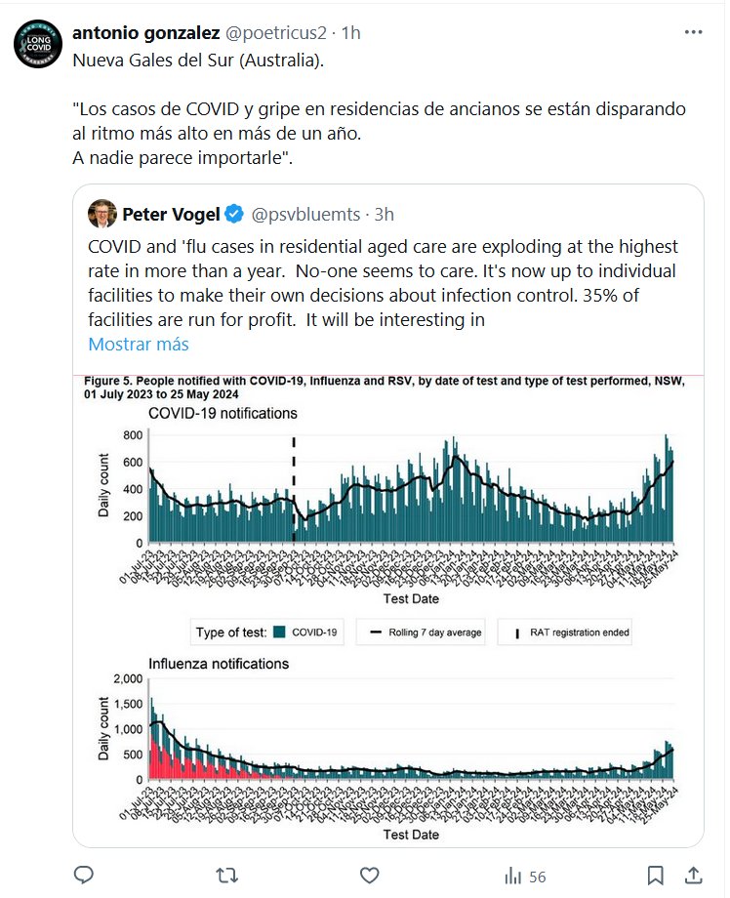Open Peter Vogel's profile name

171,213
